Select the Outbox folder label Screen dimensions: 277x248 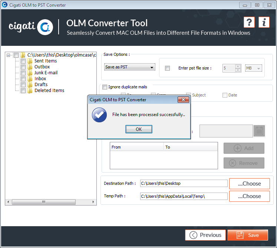(x=42, y=67)
